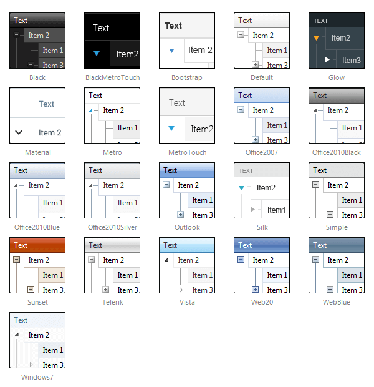Select the Web20 skin thumbnail
This screenshot has height=387, width=374.
pyautogui.click(x=262, y=265)
